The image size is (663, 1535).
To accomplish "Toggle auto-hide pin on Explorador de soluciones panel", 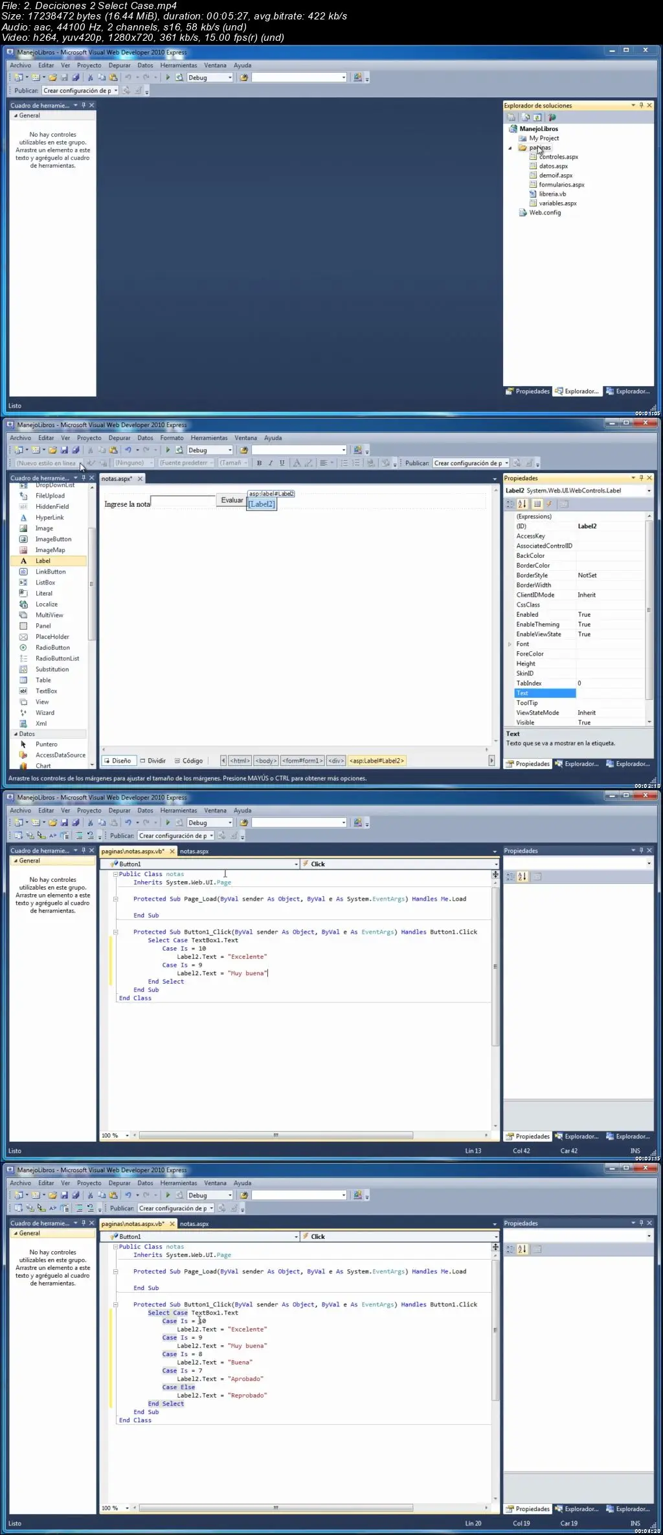I will point(641,105).
